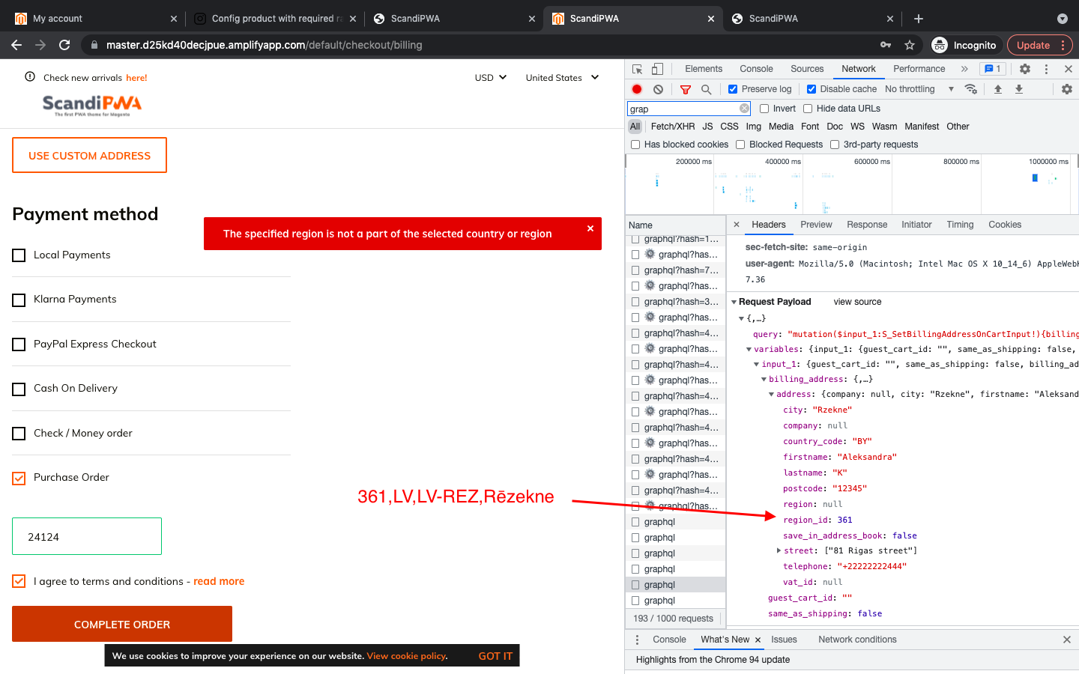This screenshot has width=1079, height=674.
Task: Switch to the Console panel tab
Action: click(x=756, y=69)
